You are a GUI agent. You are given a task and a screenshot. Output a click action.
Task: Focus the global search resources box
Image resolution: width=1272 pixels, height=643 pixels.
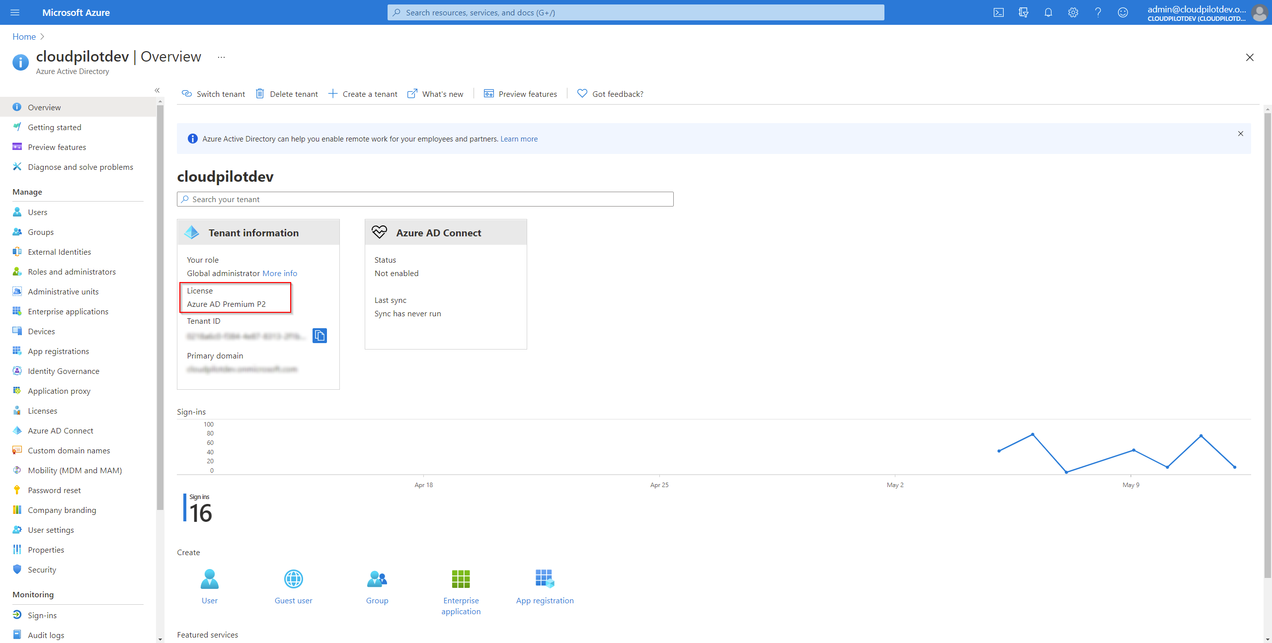(x=636, y=12)
